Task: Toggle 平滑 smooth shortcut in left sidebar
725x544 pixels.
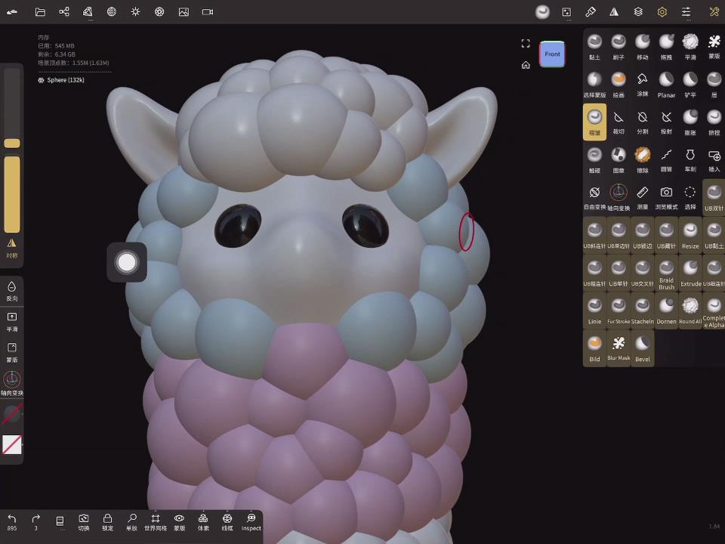Action: click(x=12, y=322)
